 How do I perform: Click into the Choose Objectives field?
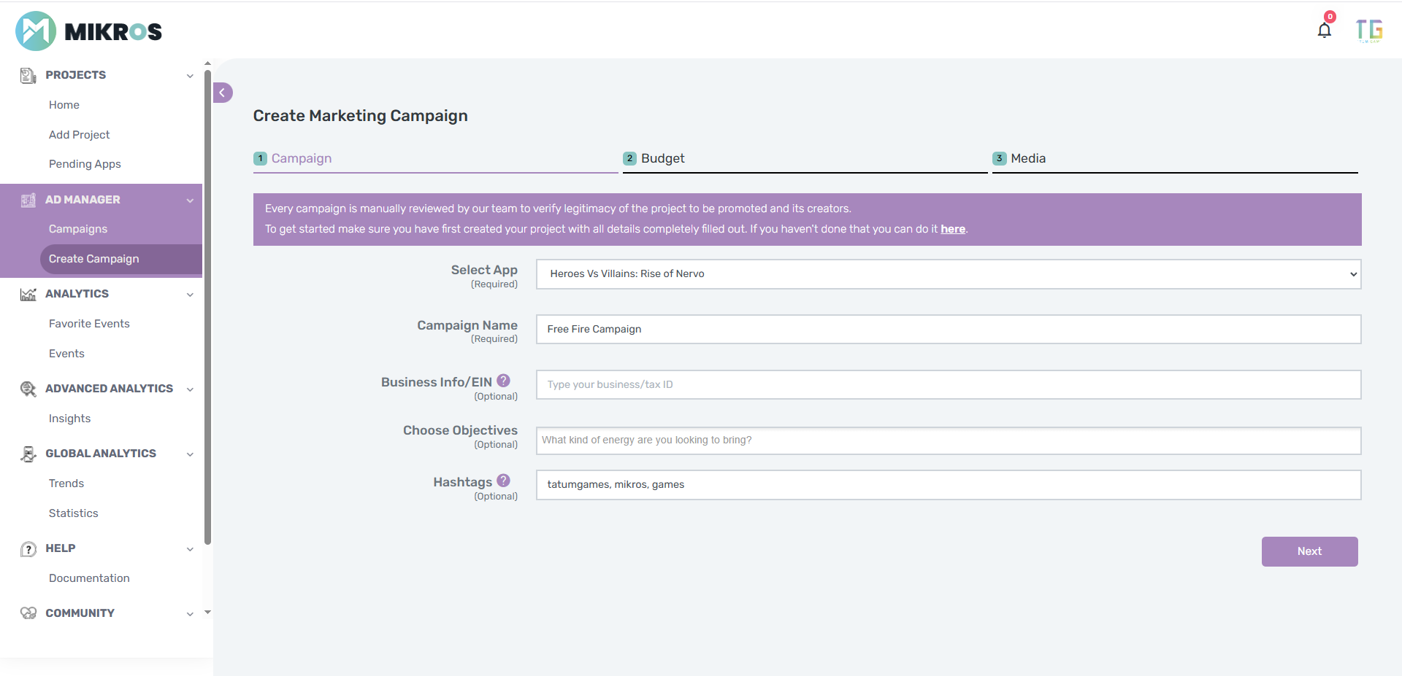click(x=948, y=440)
